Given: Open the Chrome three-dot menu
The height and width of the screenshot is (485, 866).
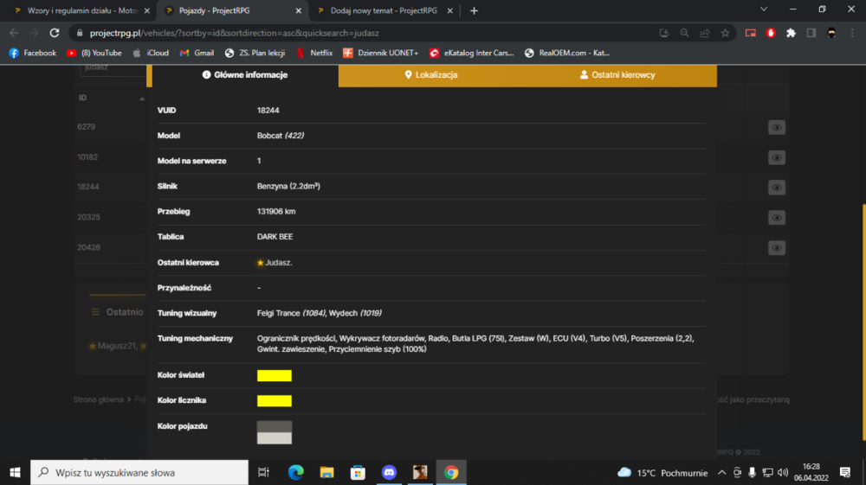Looking at the screenshot, I should 852,33.
